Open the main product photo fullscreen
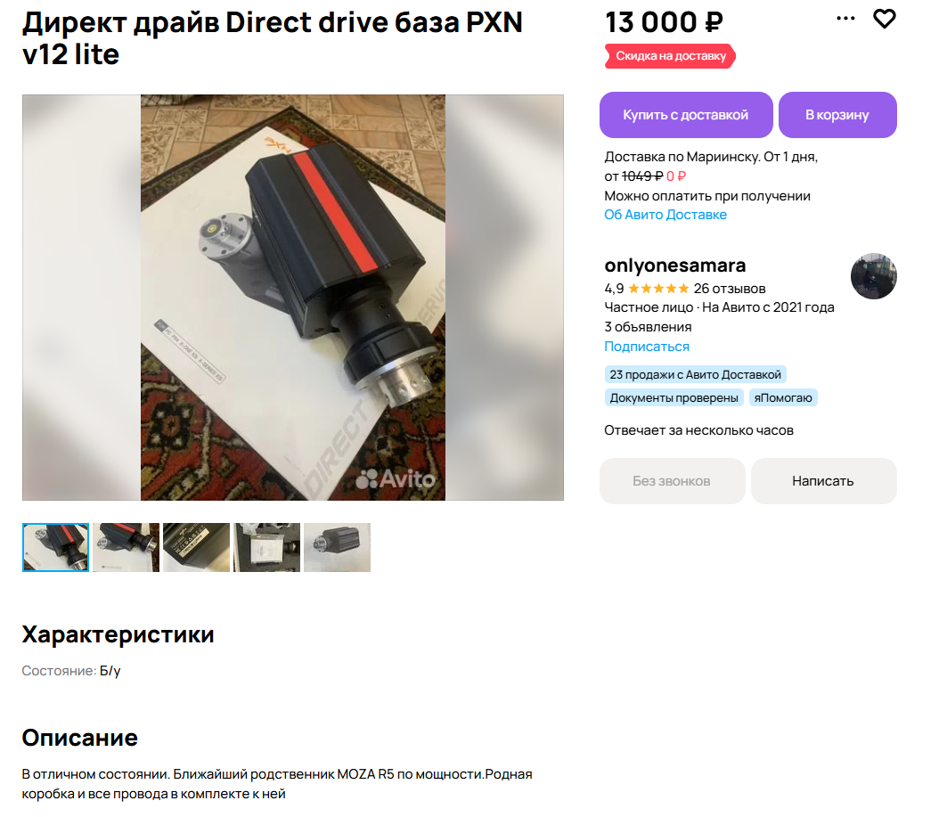 tap(293, 297)
